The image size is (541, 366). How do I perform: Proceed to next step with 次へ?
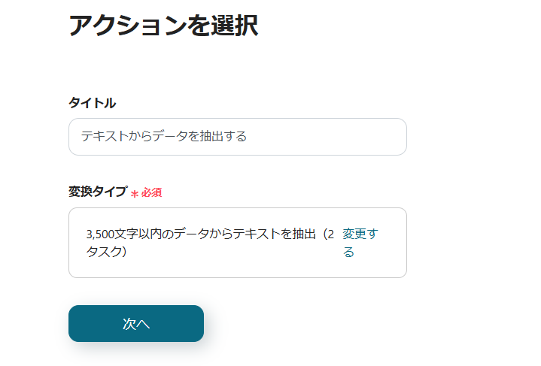136,324
